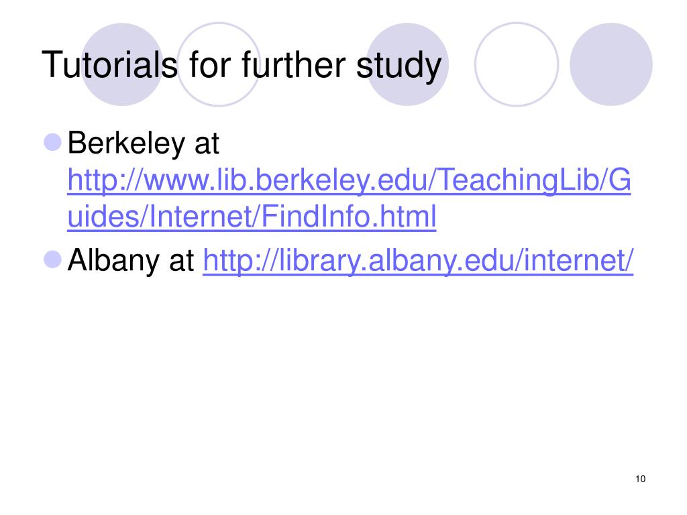The height and width of the screenshot is (515, 687).
Task: Click the word 'Albany' in the second bullet
Action: coord(111,261)
